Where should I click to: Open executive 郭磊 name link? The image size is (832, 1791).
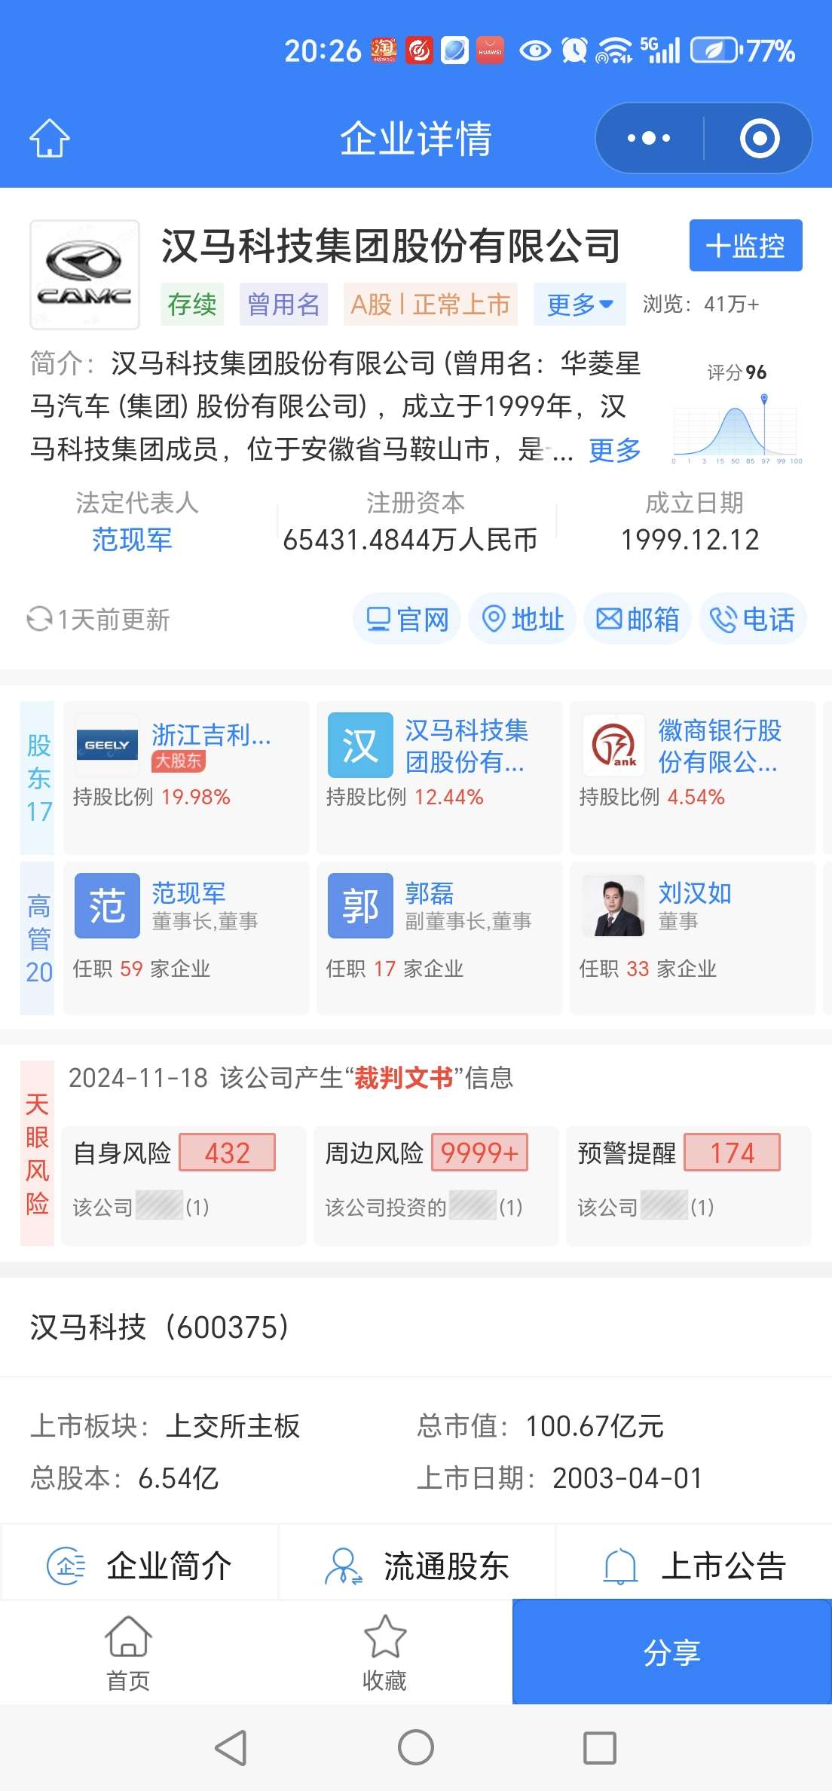(430, 893)
